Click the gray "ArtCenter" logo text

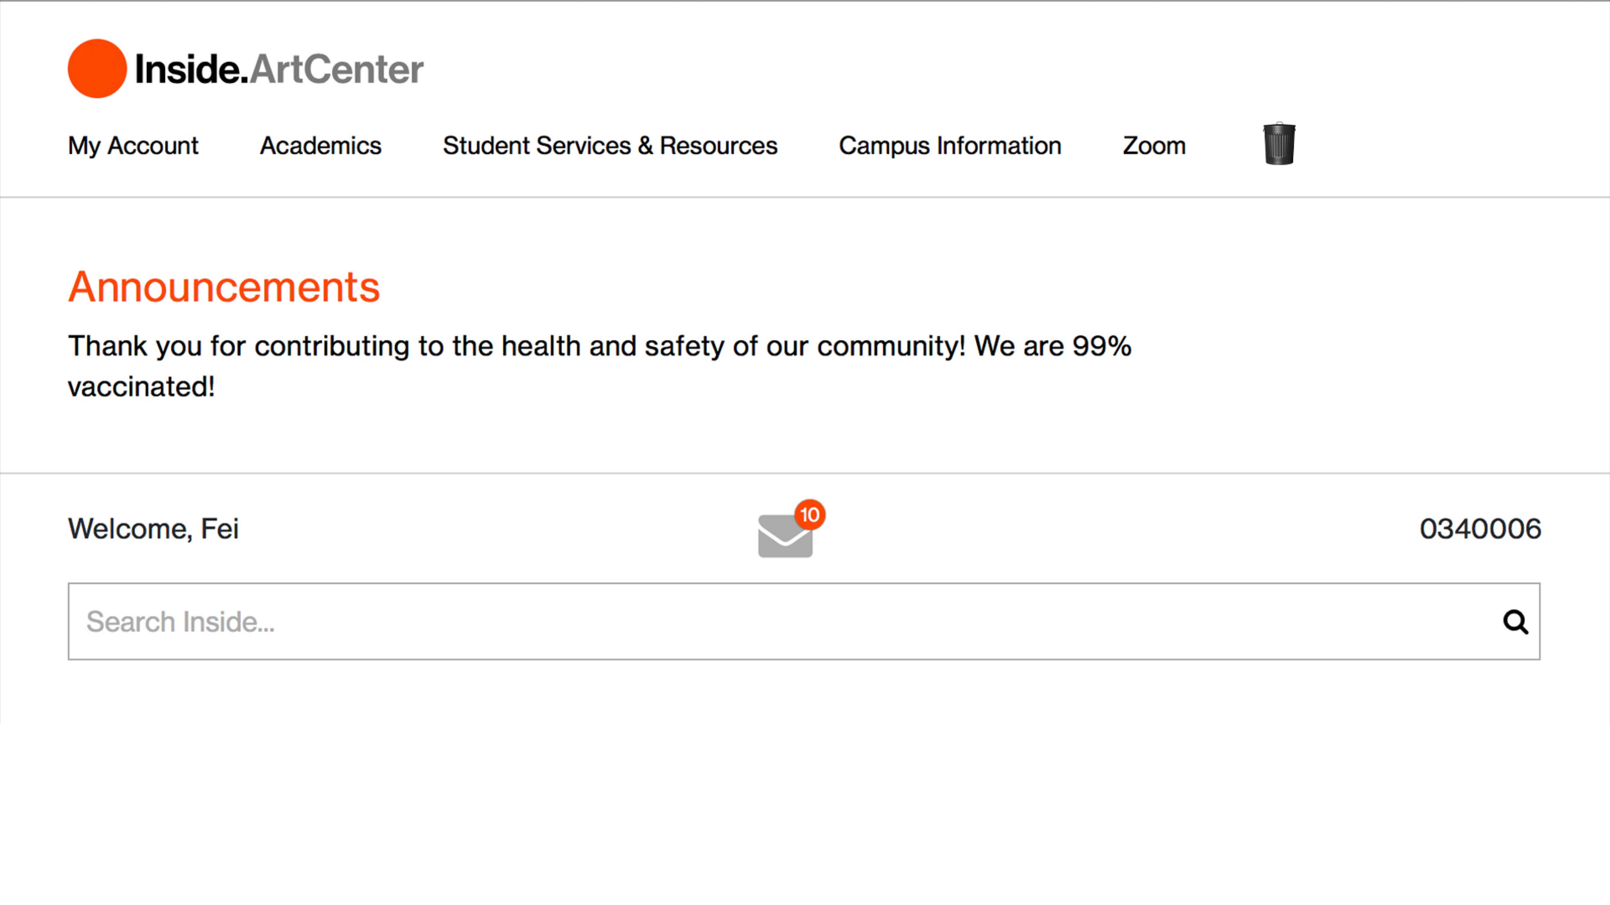coord(337,69)
